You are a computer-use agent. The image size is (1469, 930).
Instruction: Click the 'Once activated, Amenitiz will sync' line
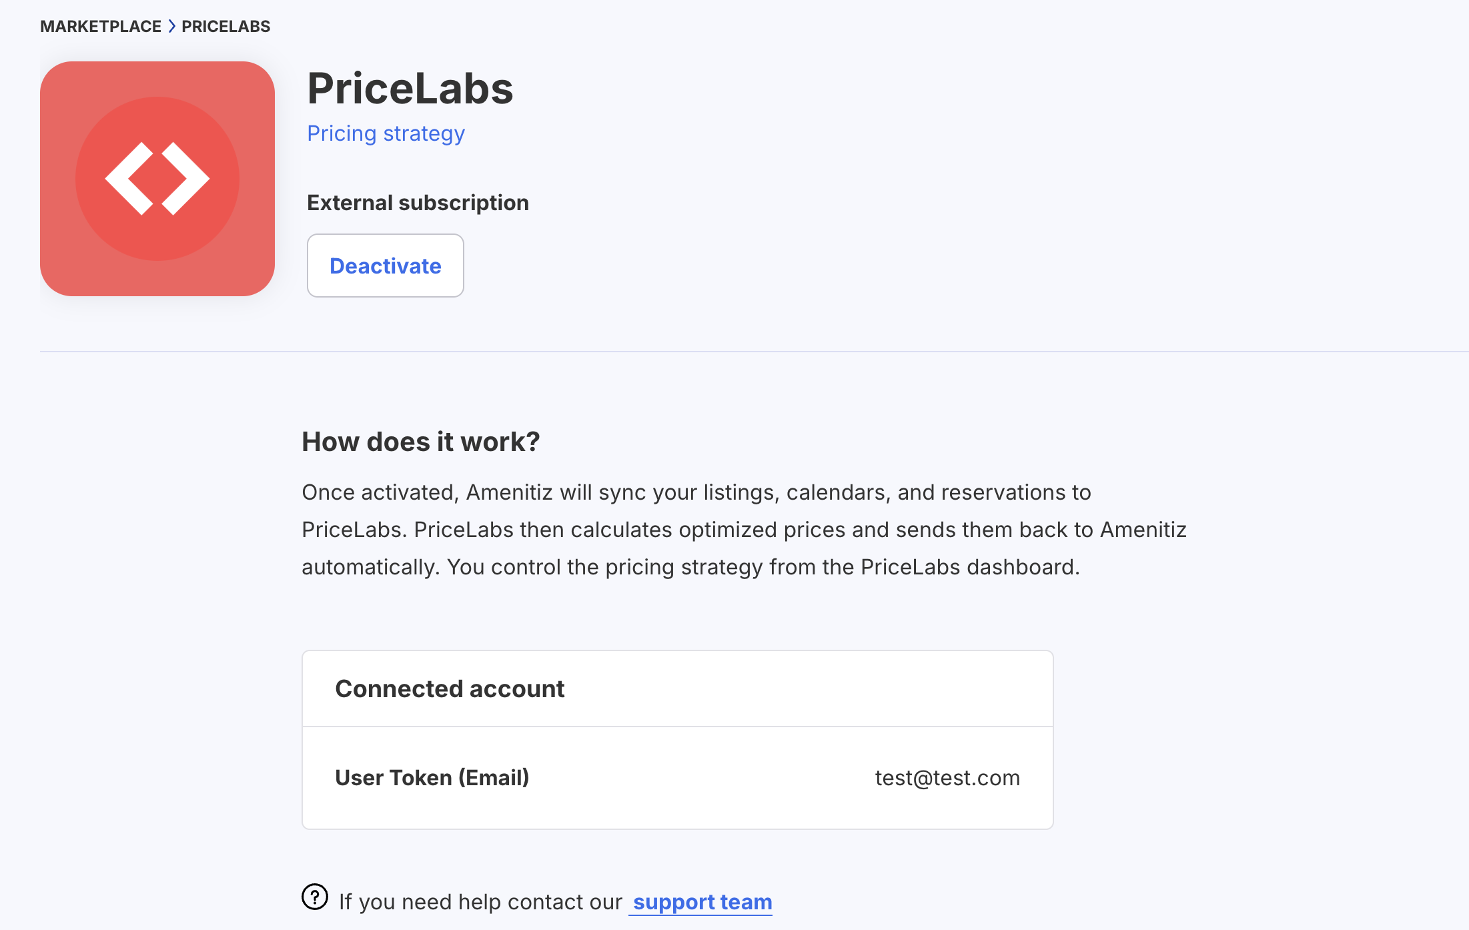tap(696, 492)
